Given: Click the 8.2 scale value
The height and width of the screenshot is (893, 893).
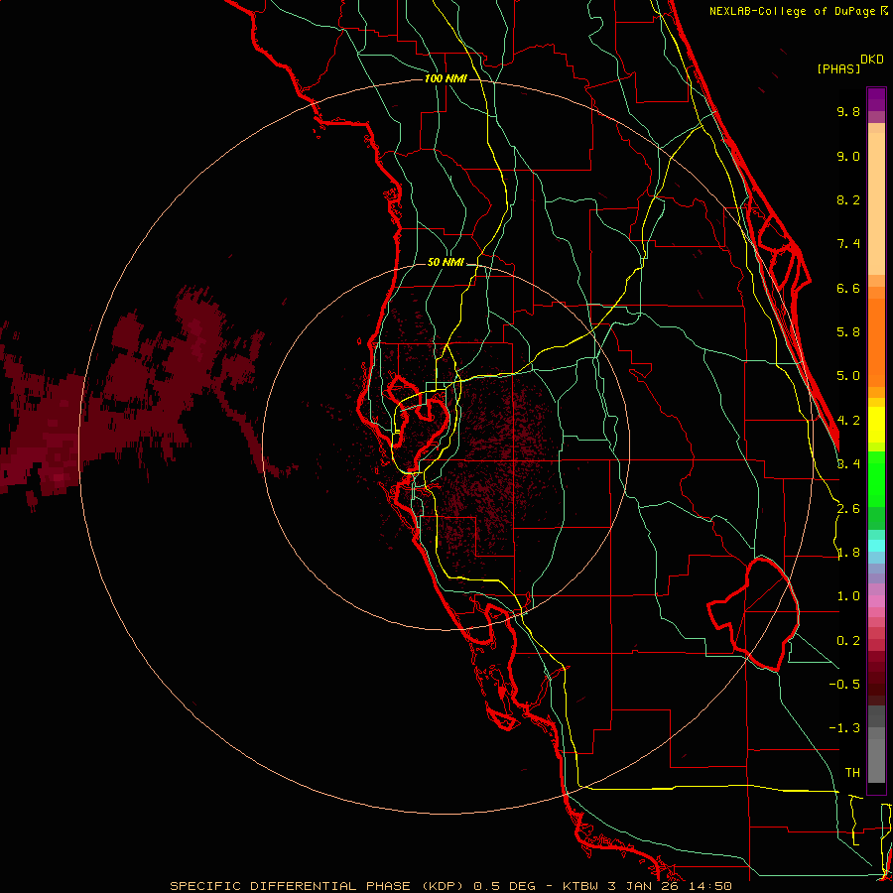Looking at the screenshot, I should tap(848, 199).
